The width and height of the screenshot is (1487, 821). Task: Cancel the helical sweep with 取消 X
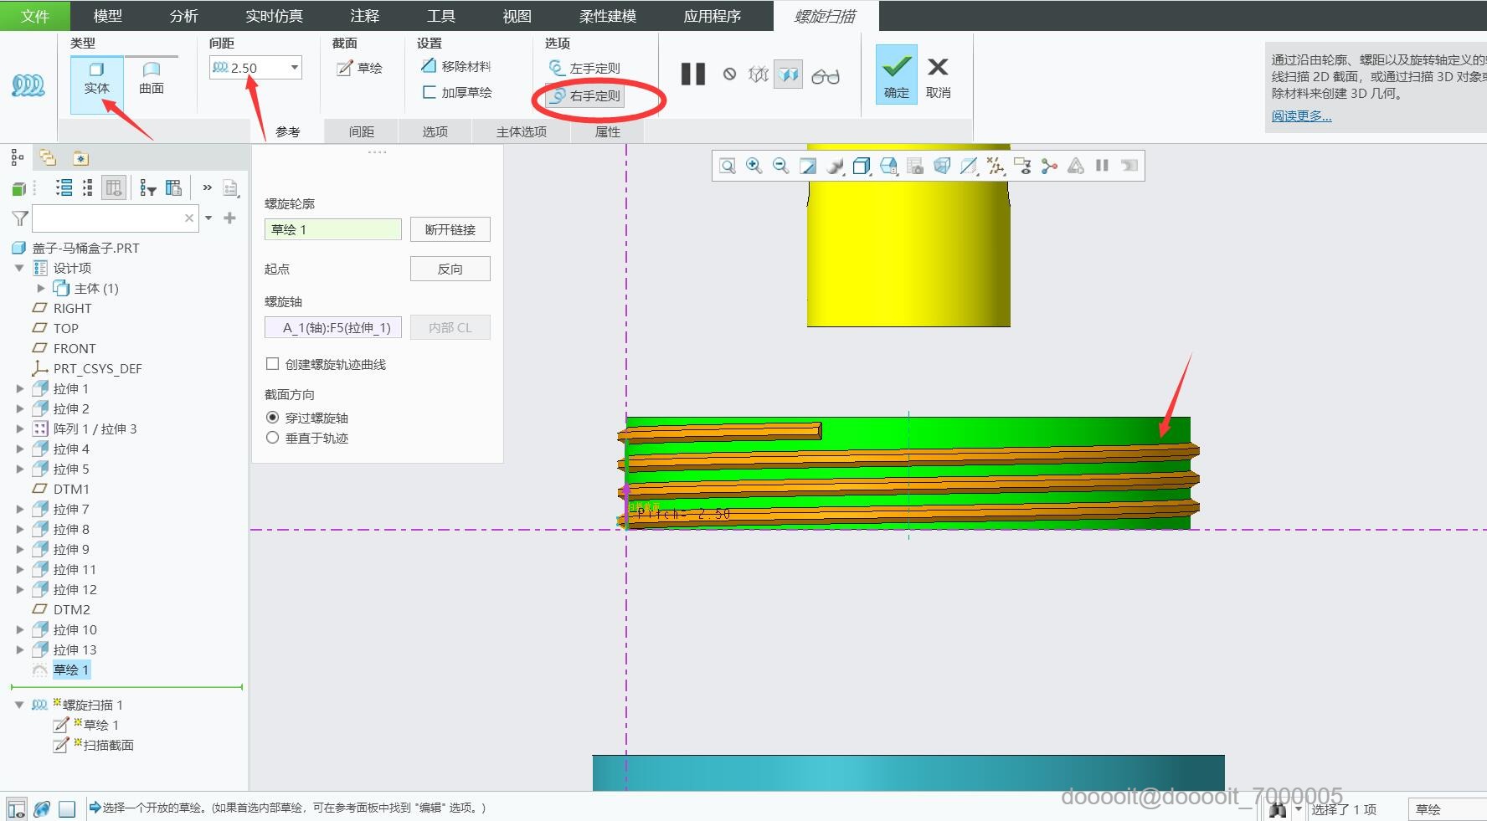click(938, 74)
